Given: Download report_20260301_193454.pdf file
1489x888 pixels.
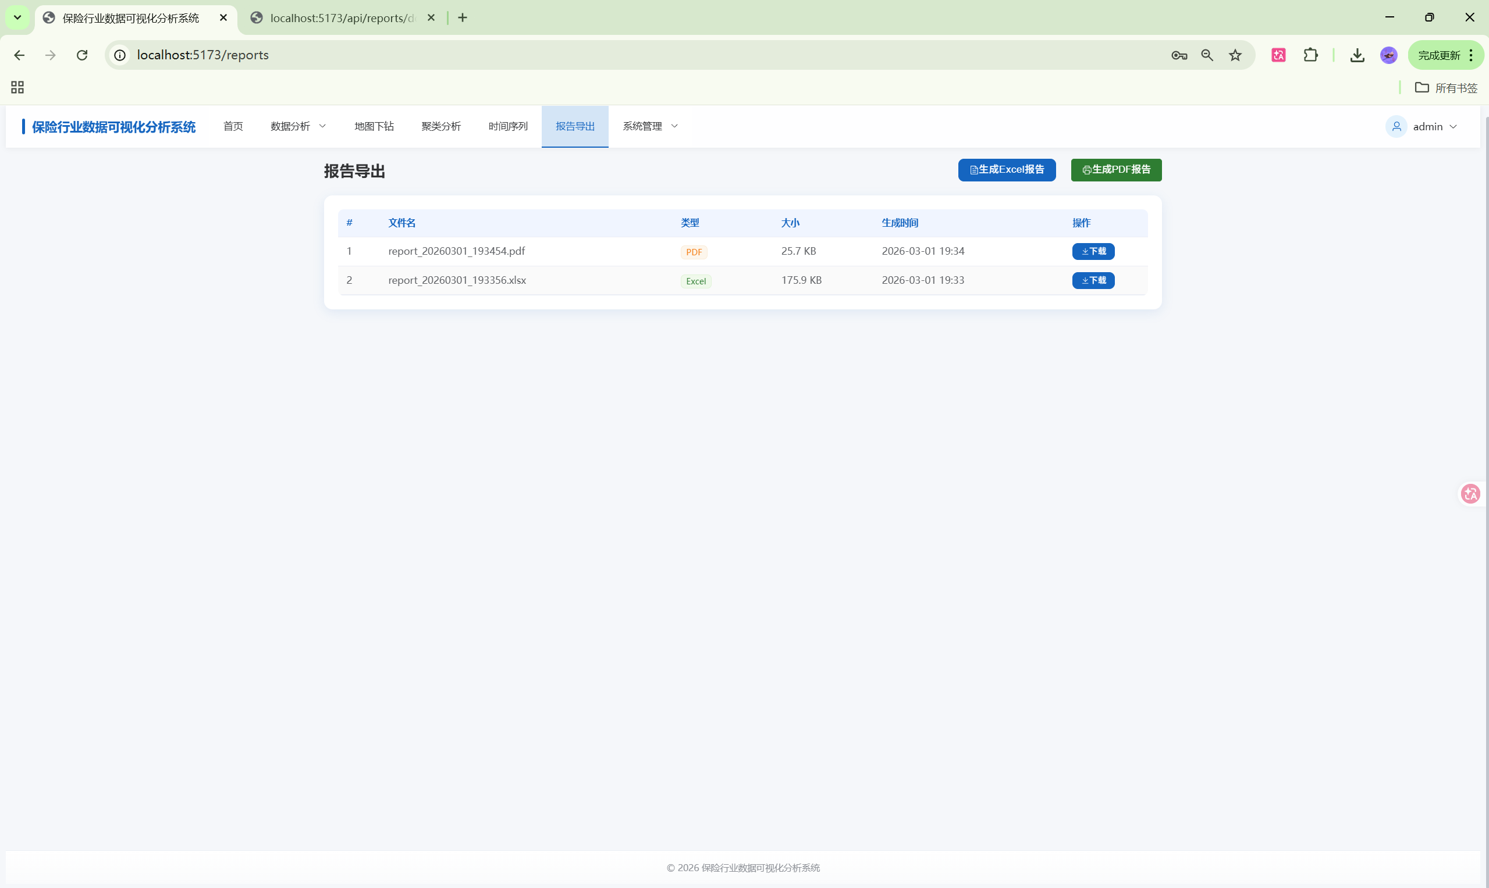Looking at the screenshot, I should [1093, 251].
